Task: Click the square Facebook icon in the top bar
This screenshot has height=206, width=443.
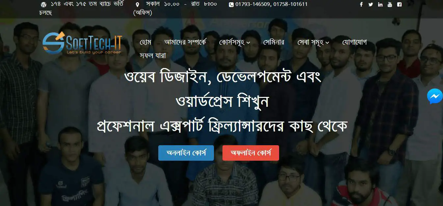Action: tap(399, 5)
